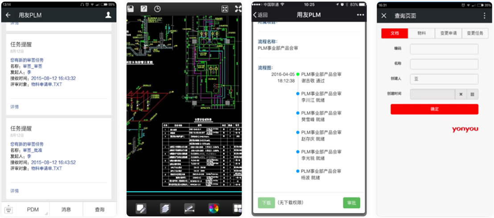Go back using the 返回 link
The image size is (494, 218).
coord(261,15)
